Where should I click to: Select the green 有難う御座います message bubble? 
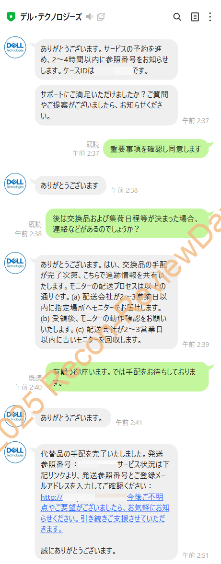click(x=127, y=376)
